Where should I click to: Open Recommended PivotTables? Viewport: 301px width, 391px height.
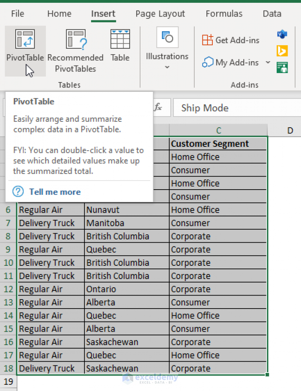click(x=75, y=51)
